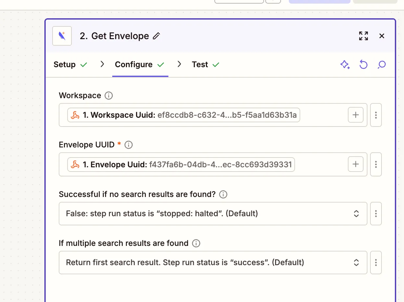Close the Get Envelope step panel
Screen dimensions: 404x302
(x=381, y=36)
